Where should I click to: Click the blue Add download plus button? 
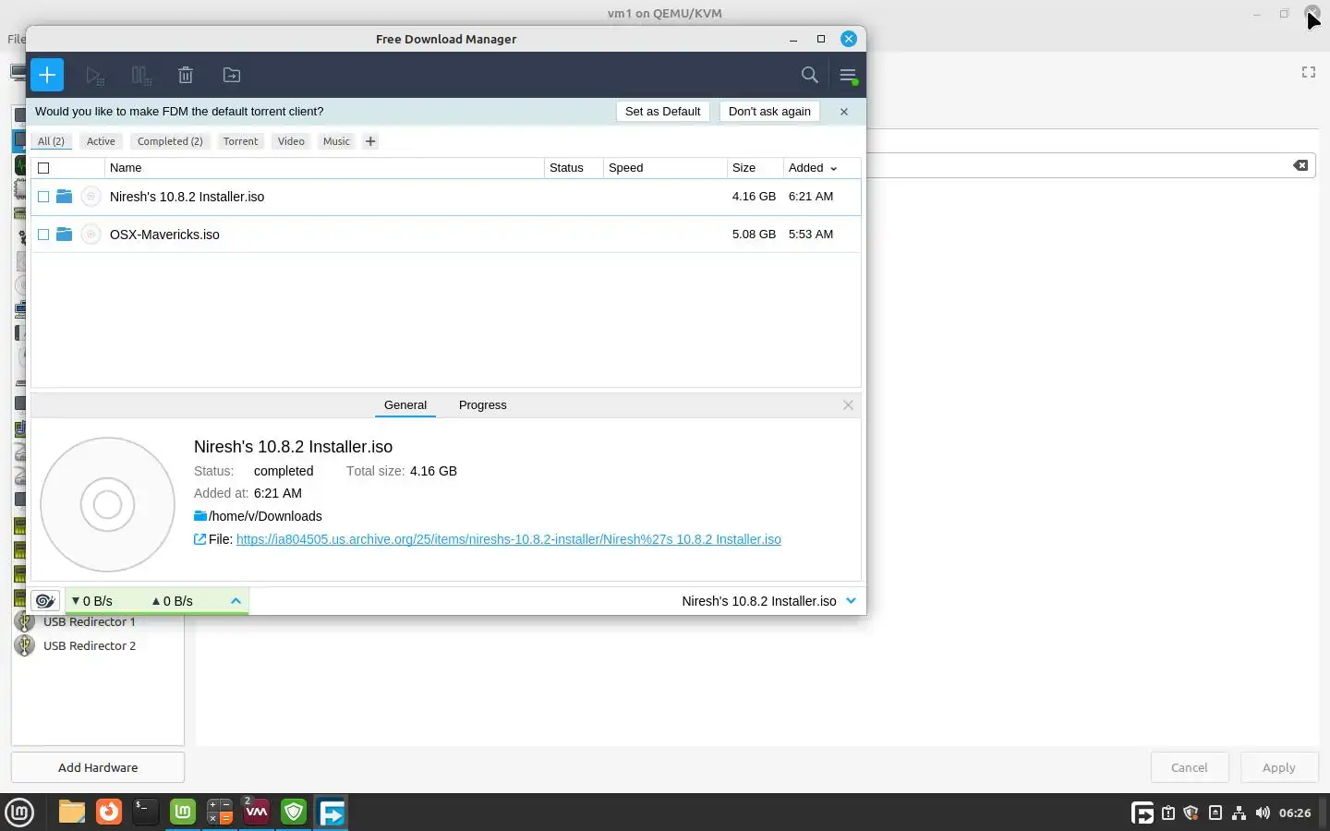[47, 75]
